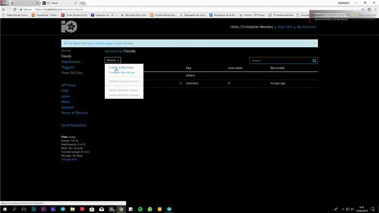Open the Make Money Online bookmark
The width and height of the screenshot is (379, 213).
pos(15,15)
